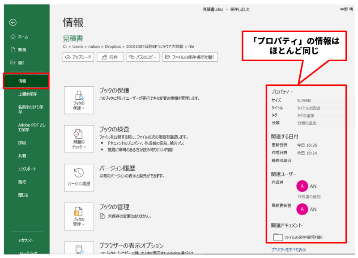Screen dimensions: 358x258
Task: Open Version History (バージョン履歴) icon button
Action: click(x=79, y=178)
